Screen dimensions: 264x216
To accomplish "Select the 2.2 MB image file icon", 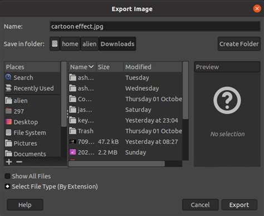I will pyautogui.click(x=72, y=153).
